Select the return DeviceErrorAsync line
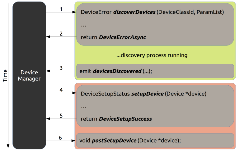 click(113, 37)
